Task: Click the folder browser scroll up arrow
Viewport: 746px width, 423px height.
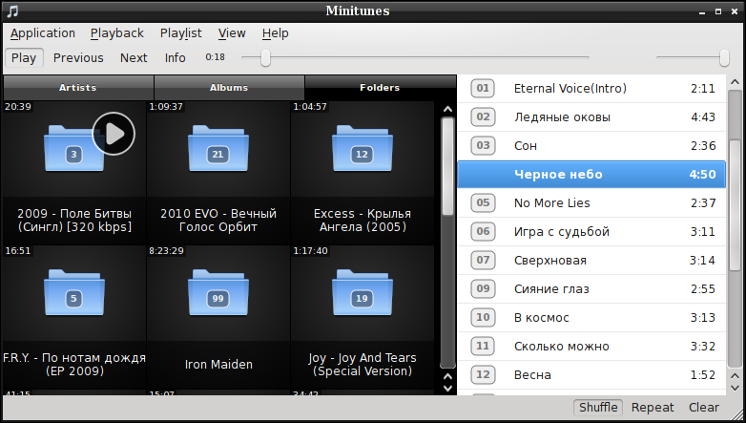Action: (x=447, y=109)
